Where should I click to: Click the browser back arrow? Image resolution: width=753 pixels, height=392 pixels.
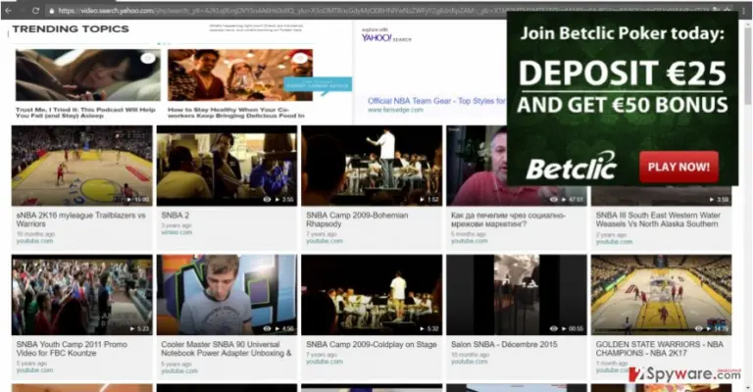(x=8, y=10)
